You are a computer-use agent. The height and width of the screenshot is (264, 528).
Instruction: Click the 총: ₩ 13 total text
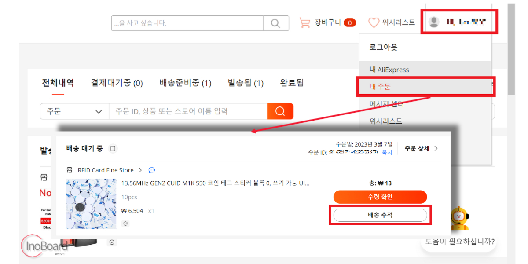(x=380, y=183)
